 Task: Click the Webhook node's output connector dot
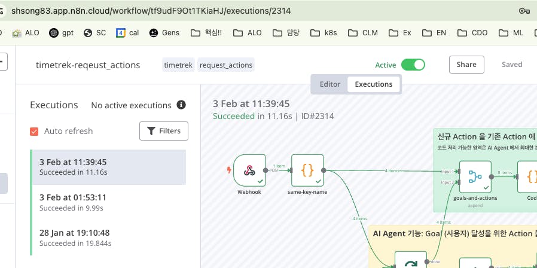(x=266, y=170)
